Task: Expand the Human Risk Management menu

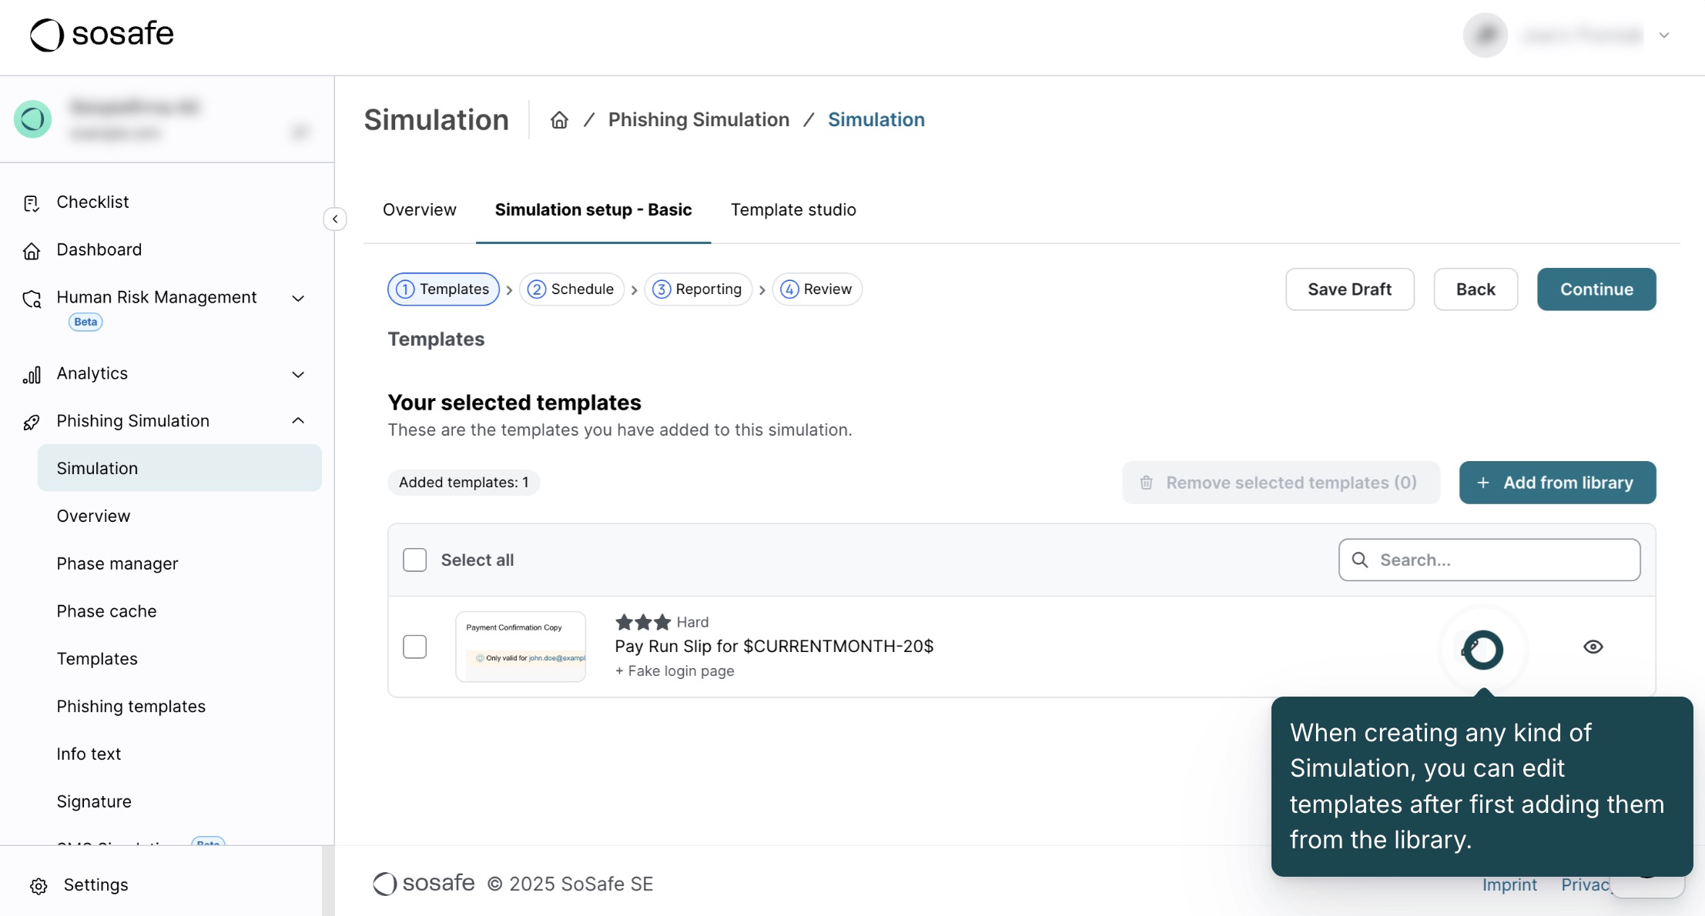Action: point(299,299)
